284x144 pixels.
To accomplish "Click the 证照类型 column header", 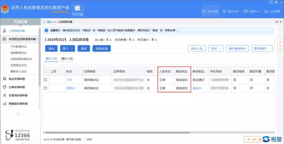I will coord(97,71).
